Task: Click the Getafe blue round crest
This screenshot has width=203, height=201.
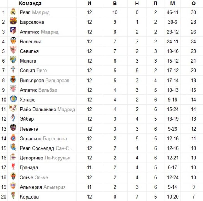Action: 13,99
